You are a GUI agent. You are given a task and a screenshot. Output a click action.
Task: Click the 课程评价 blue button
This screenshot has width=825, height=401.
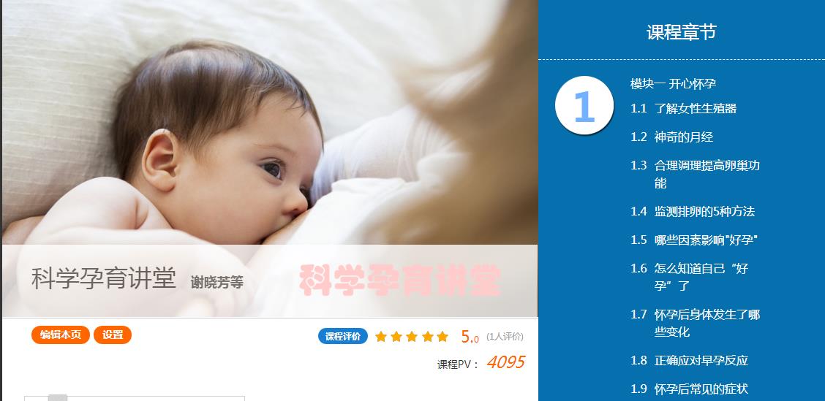tap(343, 336)
